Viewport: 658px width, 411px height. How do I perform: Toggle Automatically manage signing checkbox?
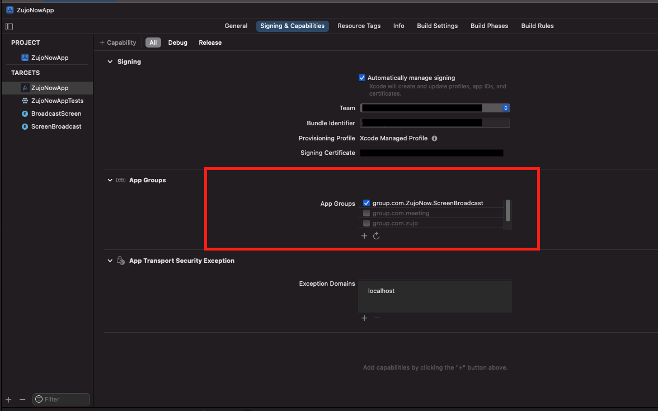361,78
